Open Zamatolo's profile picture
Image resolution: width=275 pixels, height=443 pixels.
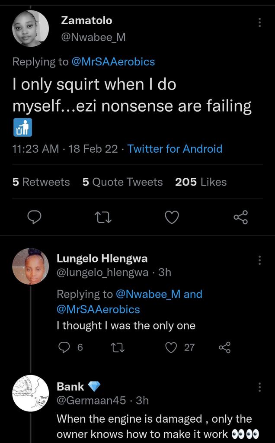click(x=30, y=28)
